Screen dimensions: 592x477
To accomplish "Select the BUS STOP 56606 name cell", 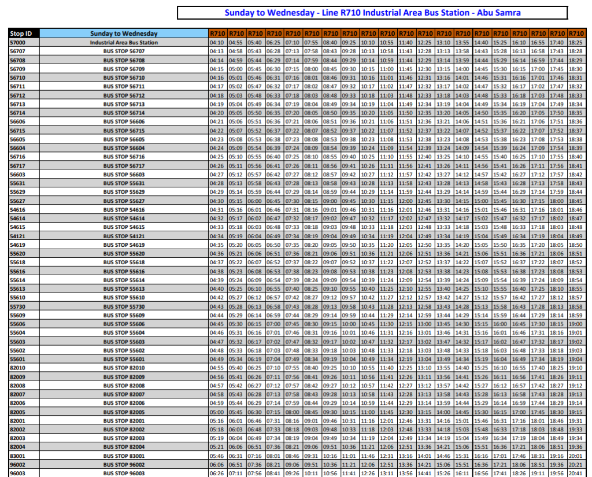I will 124,122.
